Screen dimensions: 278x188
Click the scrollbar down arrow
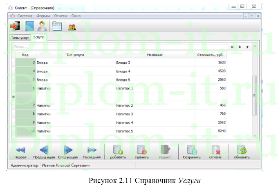[x=255, y=136]
